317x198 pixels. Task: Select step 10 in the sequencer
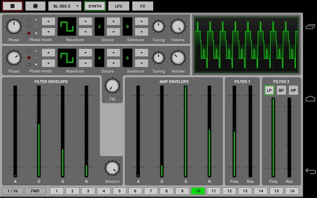pos(198,191)
